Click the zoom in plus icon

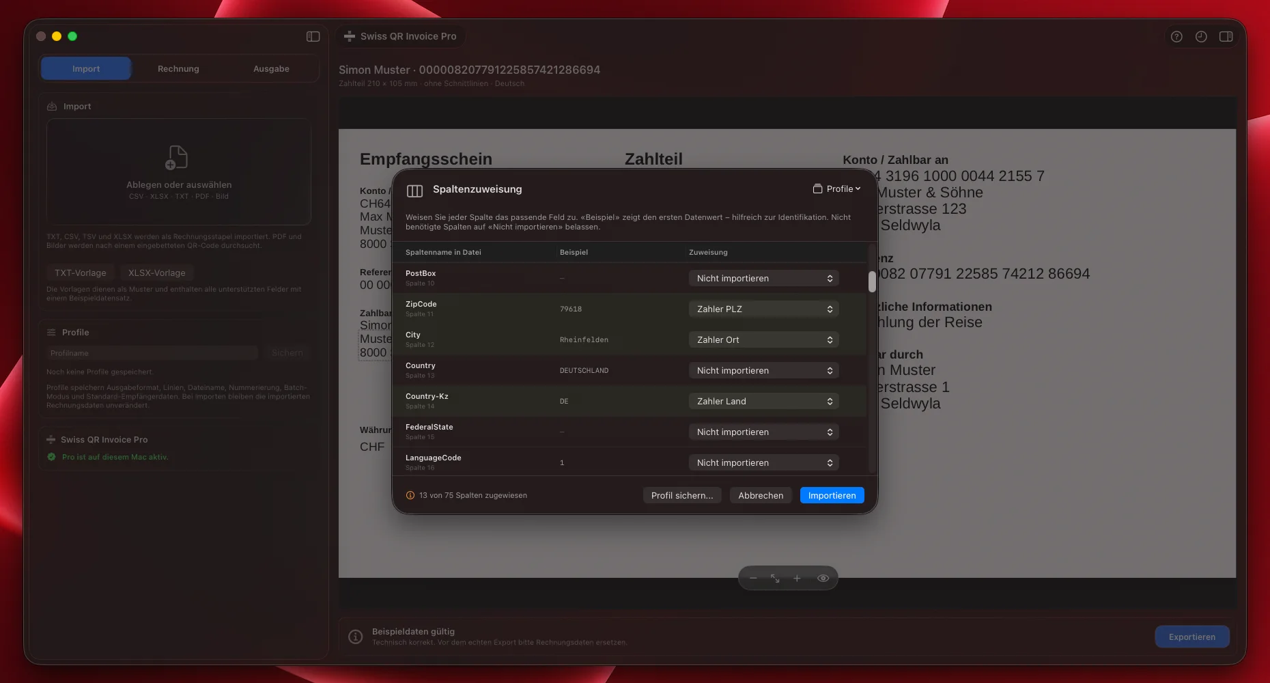[797, 579]
